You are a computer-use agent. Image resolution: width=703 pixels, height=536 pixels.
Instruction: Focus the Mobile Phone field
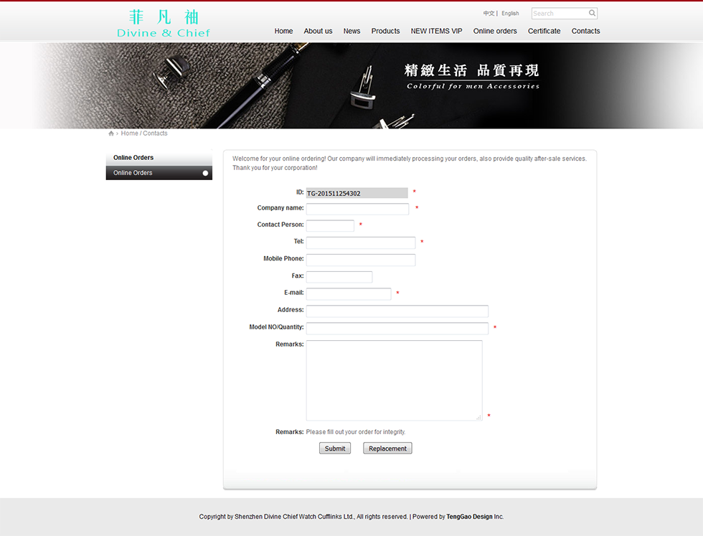[x=360, y=260]
